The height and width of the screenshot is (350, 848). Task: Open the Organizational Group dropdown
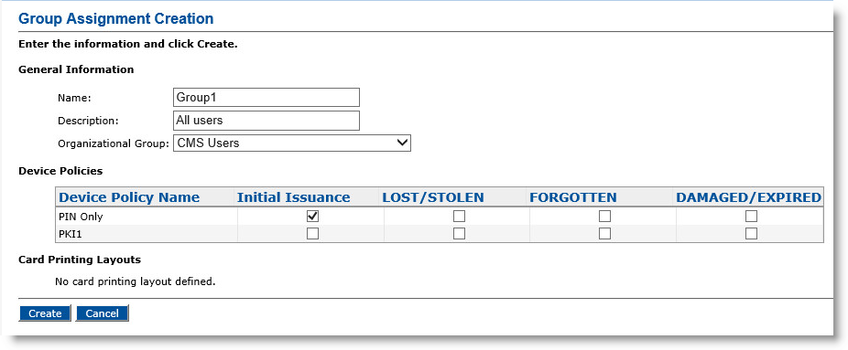click(292, 143)
